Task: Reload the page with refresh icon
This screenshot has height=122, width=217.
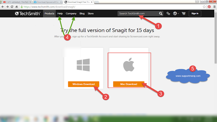Action: 12,7
